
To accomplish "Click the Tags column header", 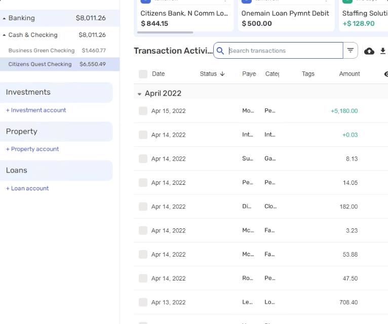I will pos(308,74).
